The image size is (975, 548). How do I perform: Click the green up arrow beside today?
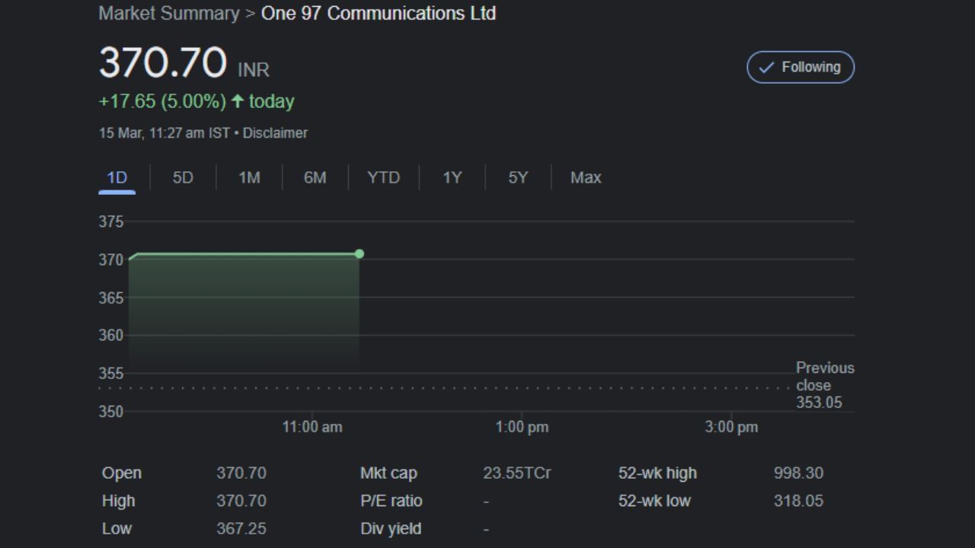(238, 101)
